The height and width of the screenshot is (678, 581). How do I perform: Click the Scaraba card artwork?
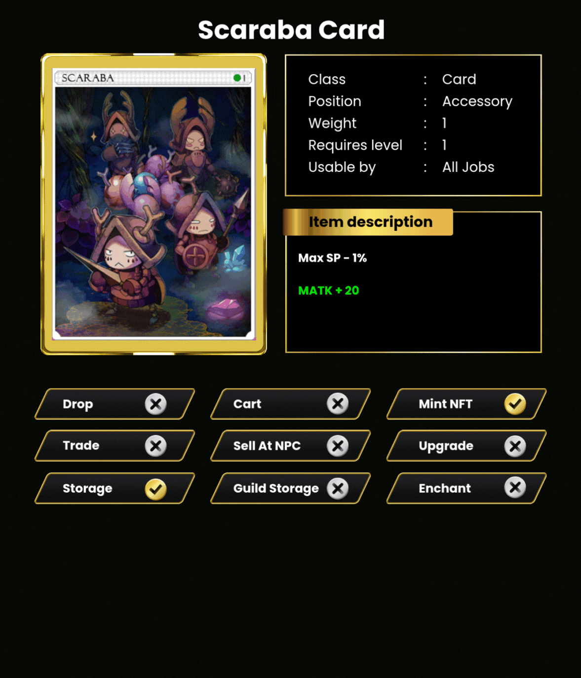click(154, 212)
